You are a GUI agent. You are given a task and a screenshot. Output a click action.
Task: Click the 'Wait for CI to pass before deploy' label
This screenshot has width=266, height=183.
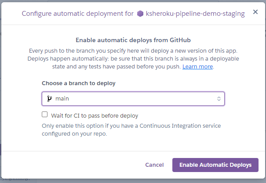[95, 116]
